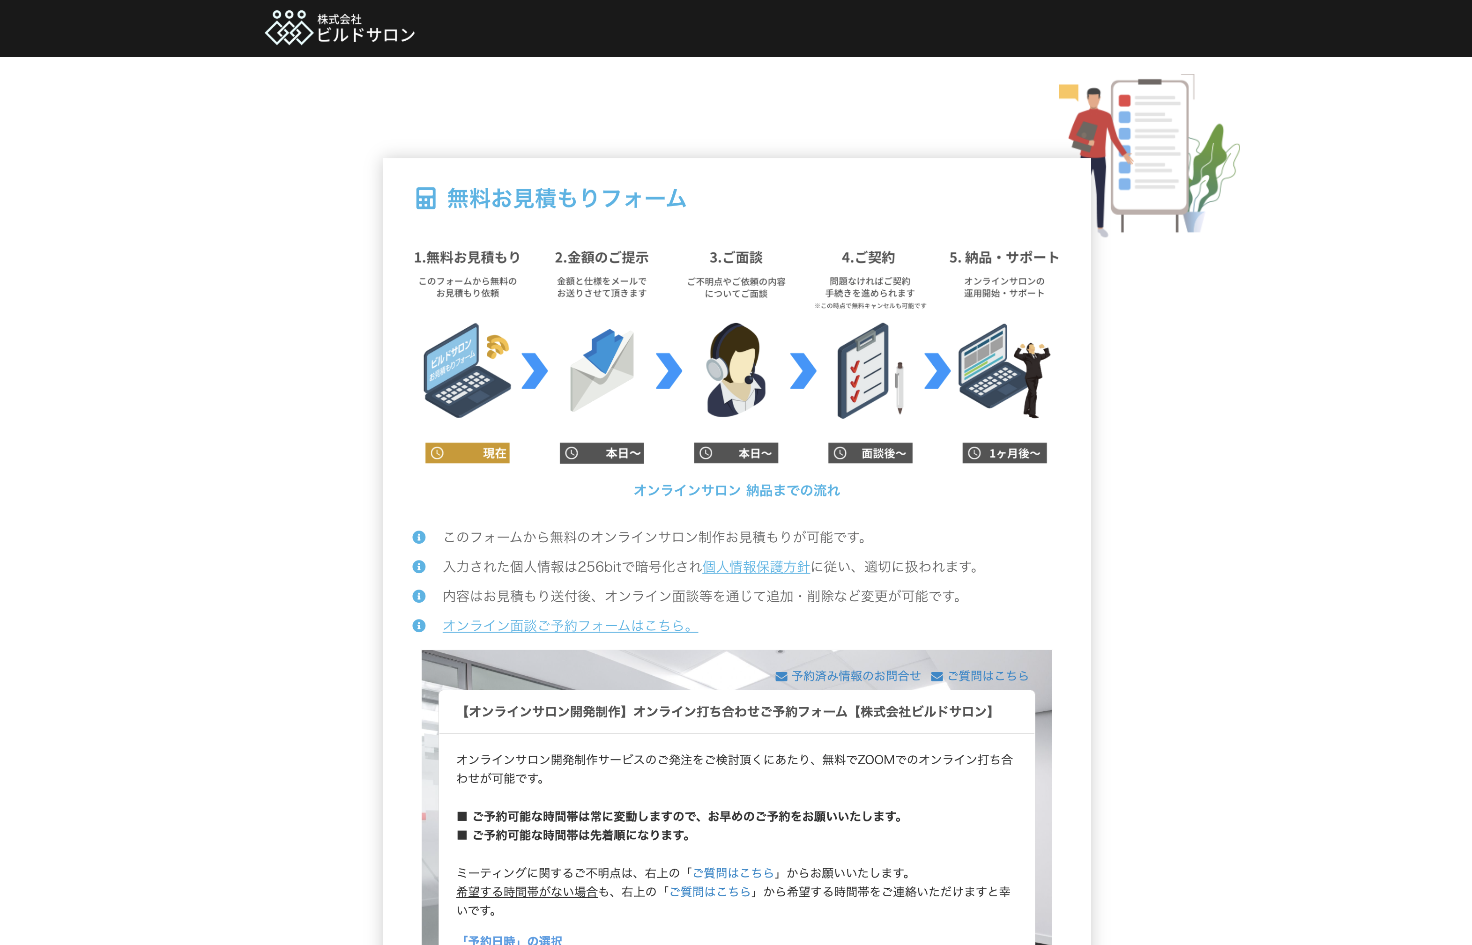Click the calculator icon beside 無料お見積もりフォーム heading
Screen dimensions: 1472x945
[426, 198]
